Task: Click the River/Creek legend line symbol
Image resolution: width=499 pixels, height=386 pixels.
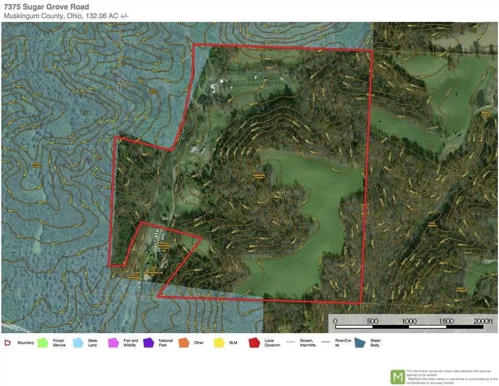Action: point(325,342)
